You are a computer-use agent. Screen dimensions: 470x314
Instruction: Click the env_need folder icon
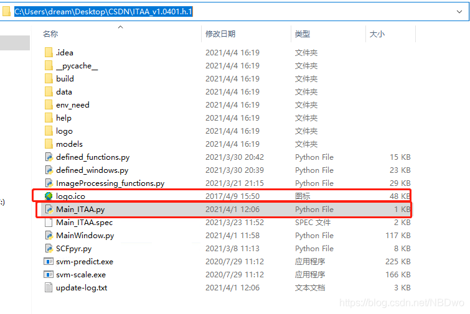[49, 104]
